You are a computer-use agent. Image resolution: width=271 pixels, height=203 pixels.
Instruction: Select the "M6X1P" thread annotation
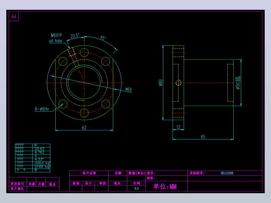pyautogui.click(x=56, y=35)
